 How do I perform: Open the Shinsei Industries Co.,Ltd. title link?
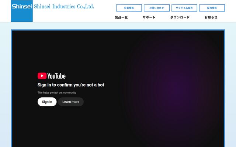point(64,7)
